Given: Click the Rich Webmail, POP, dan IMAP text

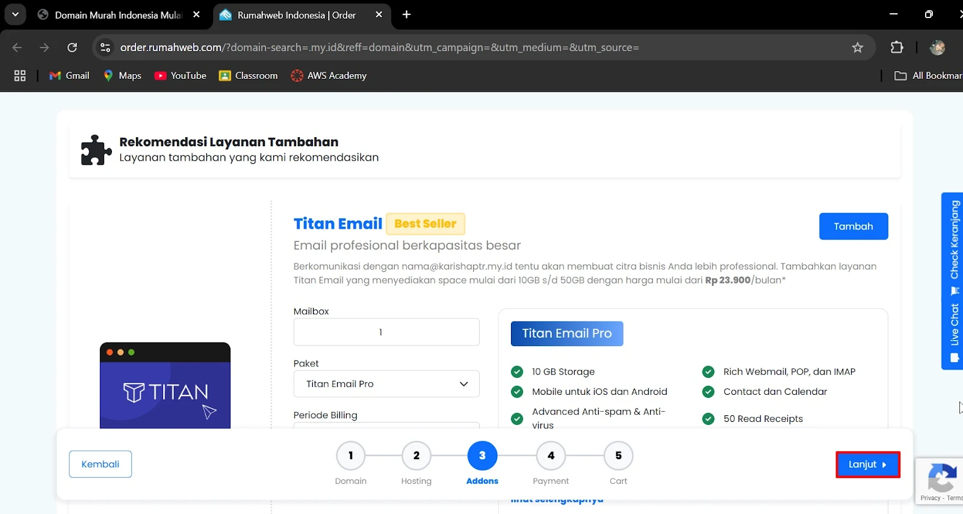Looking at the screenshot, I should (x=790, y=372).
